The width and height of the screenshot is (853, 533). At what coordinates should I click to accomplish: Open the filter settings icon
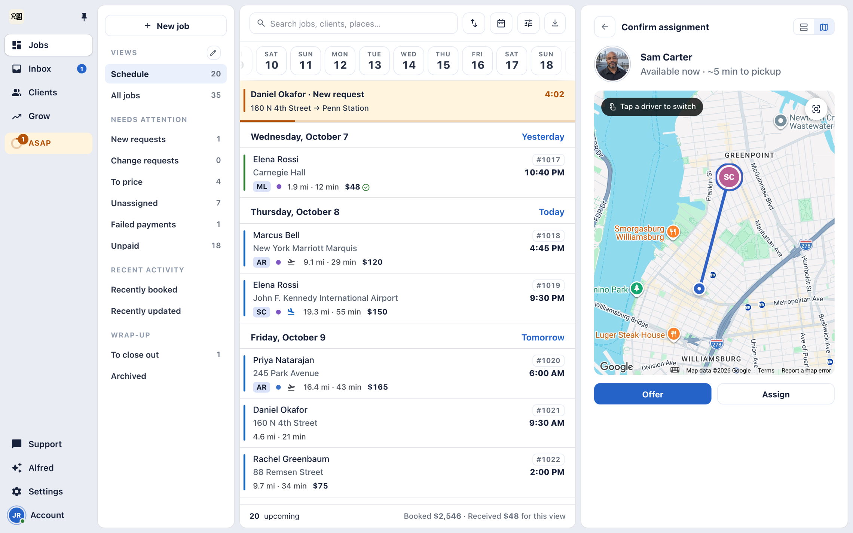(528, 24)
